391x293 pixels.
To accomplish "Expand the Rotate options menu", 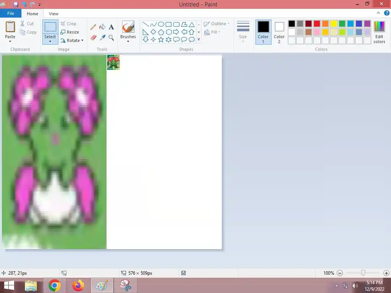I will tap(82, 40).
